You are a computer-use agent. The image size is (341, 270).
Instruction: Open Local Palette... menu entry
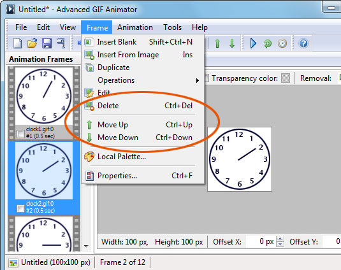[143, 157]
